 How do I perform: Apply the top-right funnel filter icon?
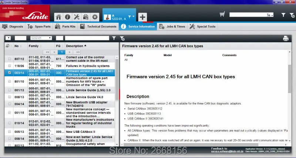pos(283,15)
